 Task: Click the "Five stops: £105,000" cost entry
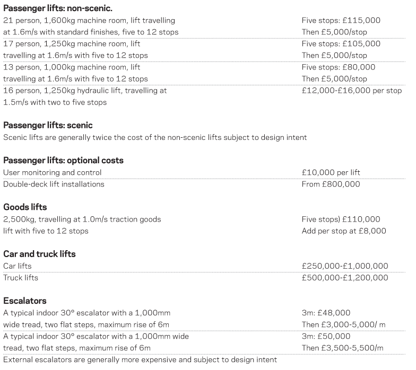pyautogui.click(x=341, y=44)
